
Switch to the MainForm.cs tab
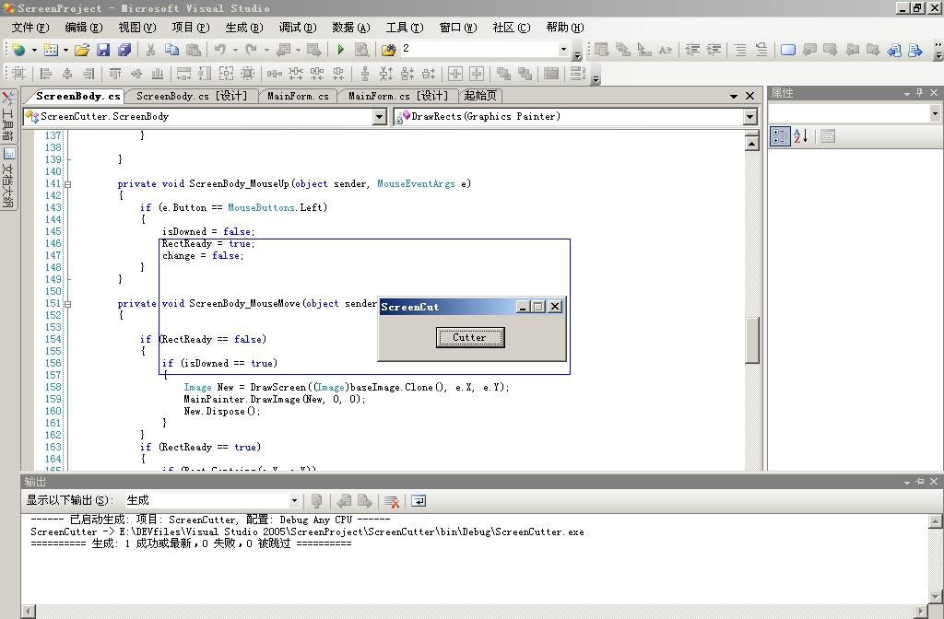pyautogui.click(x=298, y=96)
